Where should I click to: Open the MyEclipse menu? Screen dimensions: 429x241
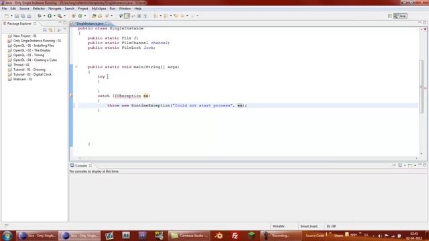(x=99, y=9)
